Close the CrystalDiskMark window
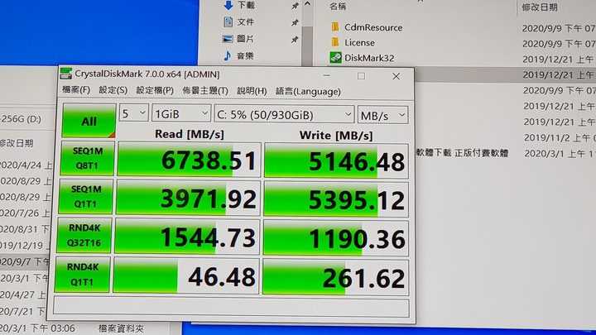The image size is (596, 335). tap(396, 76)
